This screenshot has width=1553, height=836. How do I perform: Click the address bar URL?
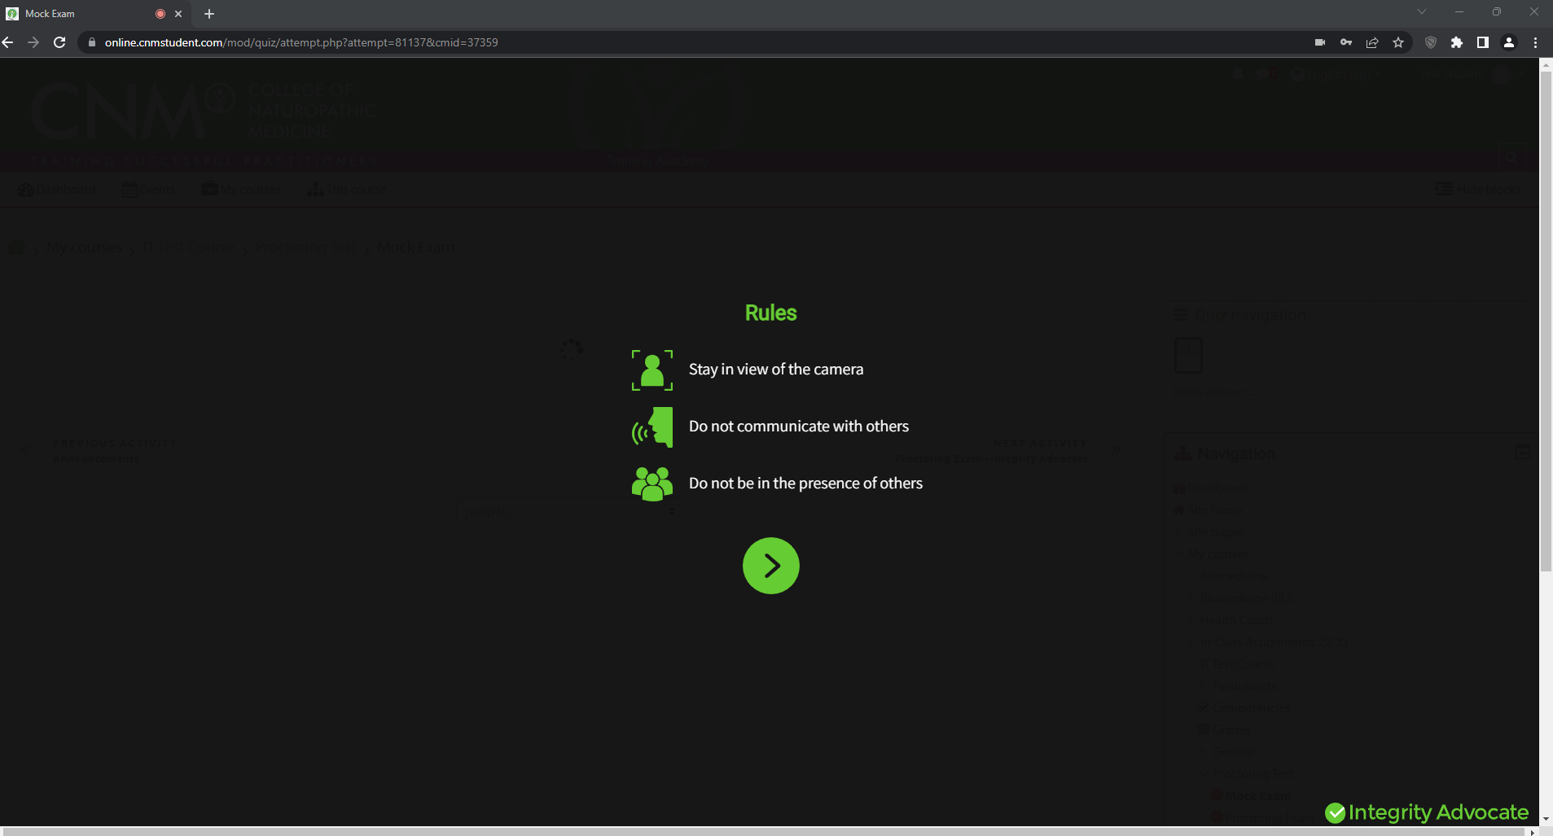(x=301, y=42)
